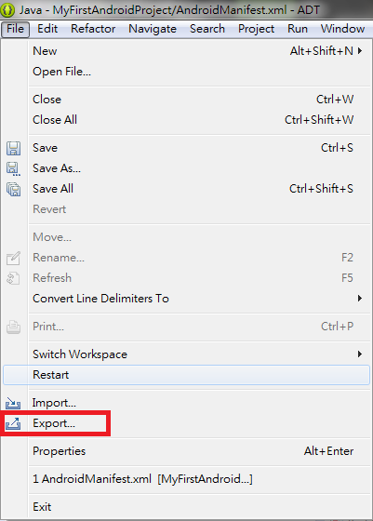
Task: Select Restart from the File menu
Action: tap(186, 375)
